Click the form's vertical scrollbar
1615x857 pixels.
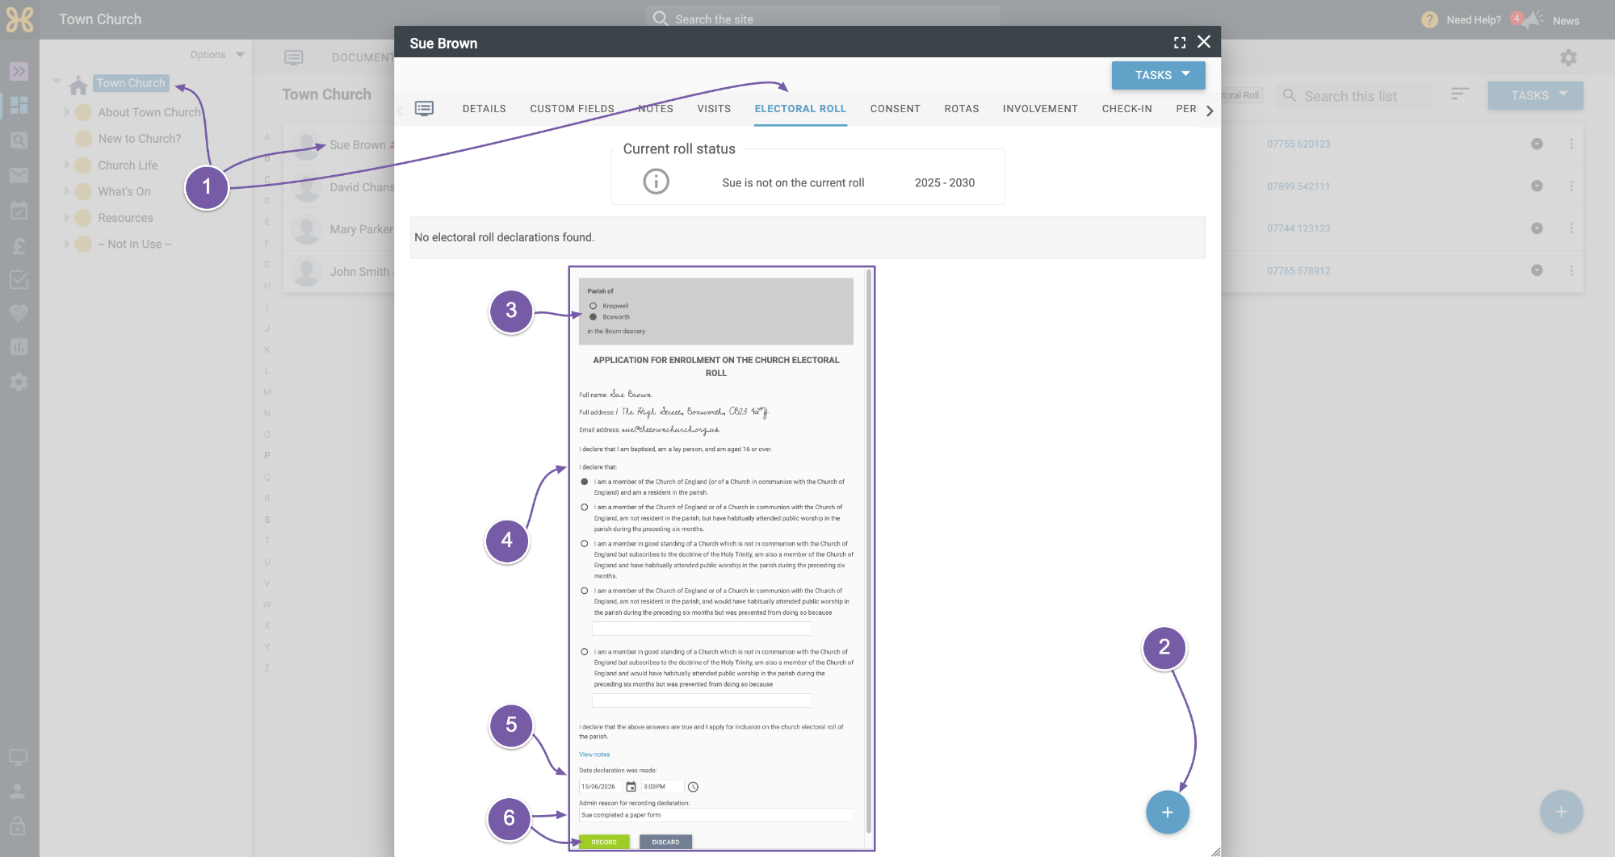click(x=869, y=552)
